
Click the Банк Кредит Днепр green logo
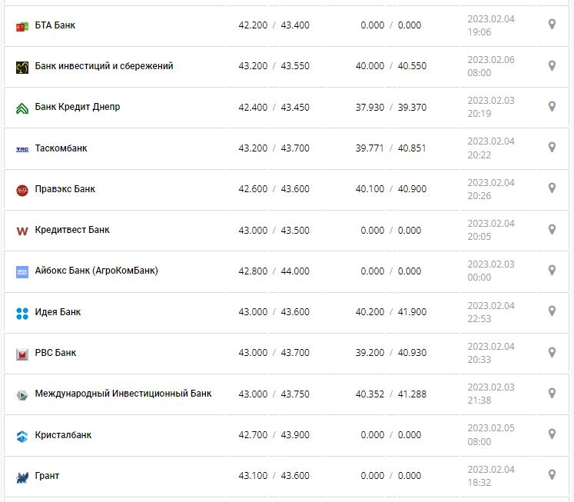[22, 108]
